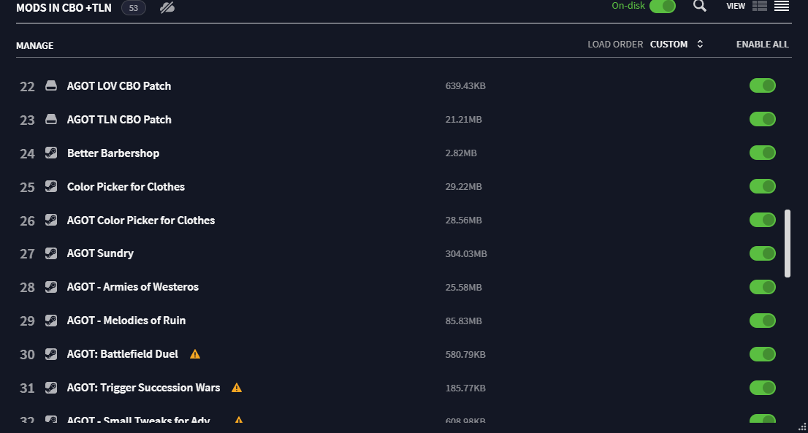Open the mod search magnifier icon
Screen dimensions: 808x433
699,6
